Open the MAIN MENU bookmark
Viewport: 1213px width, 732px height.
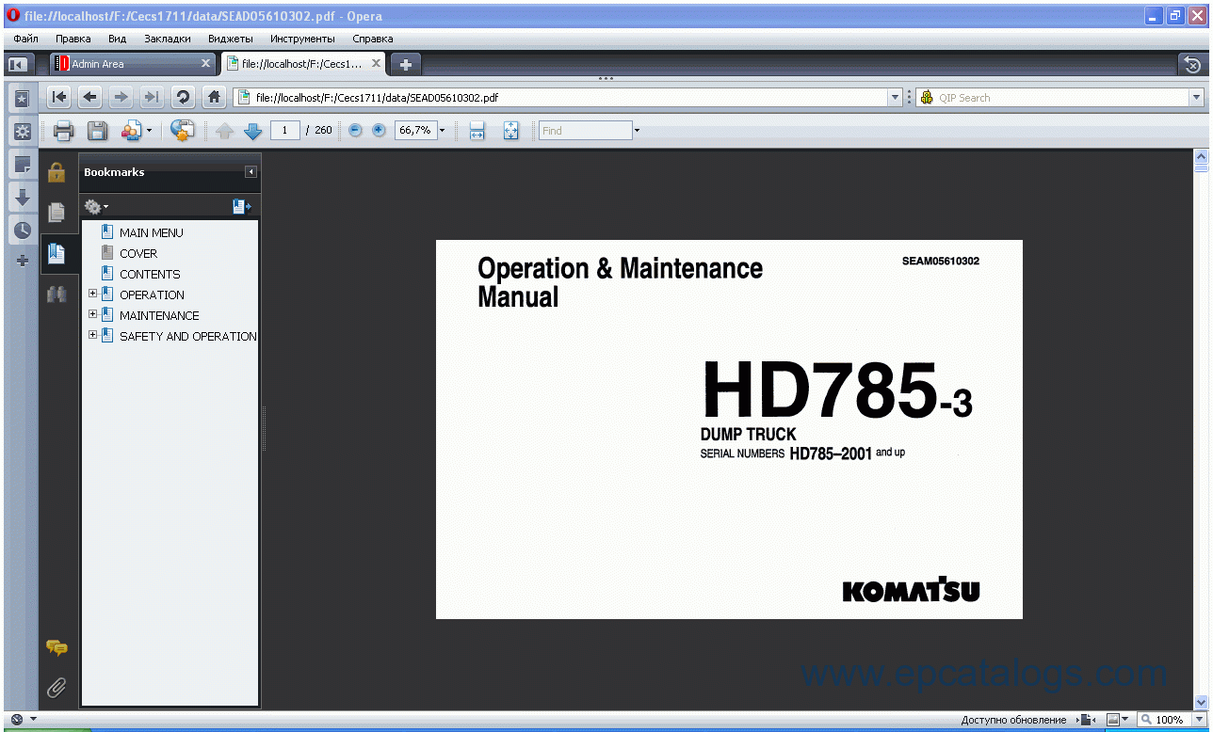click(x=151, y=232)
